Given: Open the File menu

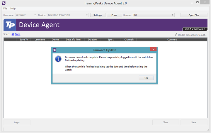Looking at the screenshot, I should (x=5, y=9).
